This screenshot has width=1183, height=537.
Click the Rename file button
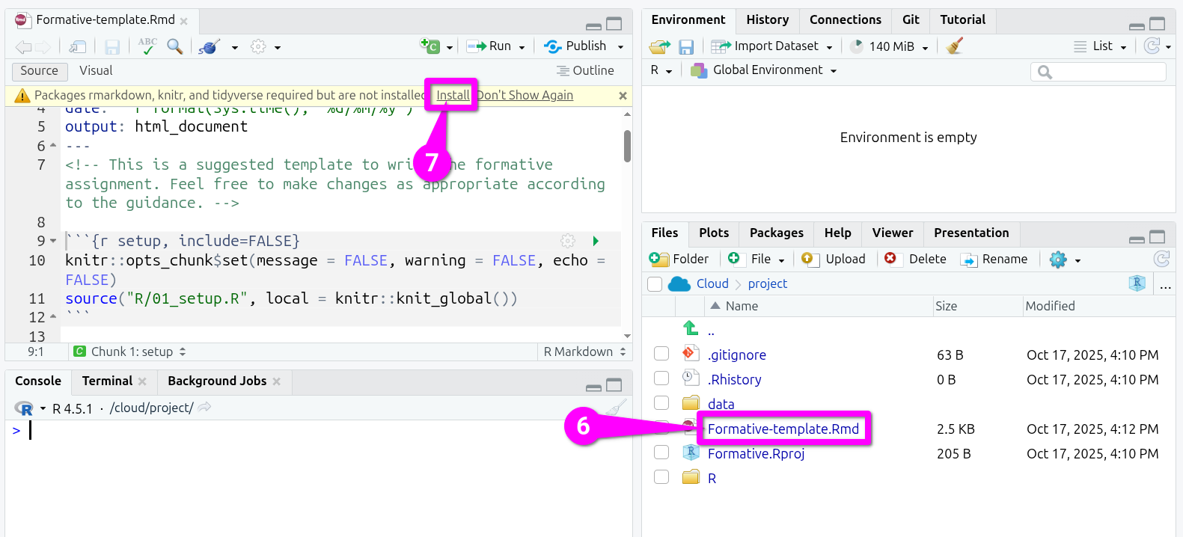coord(994,259)
